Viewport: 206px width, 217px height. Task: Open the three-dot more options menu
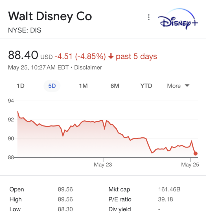point(149,18)
